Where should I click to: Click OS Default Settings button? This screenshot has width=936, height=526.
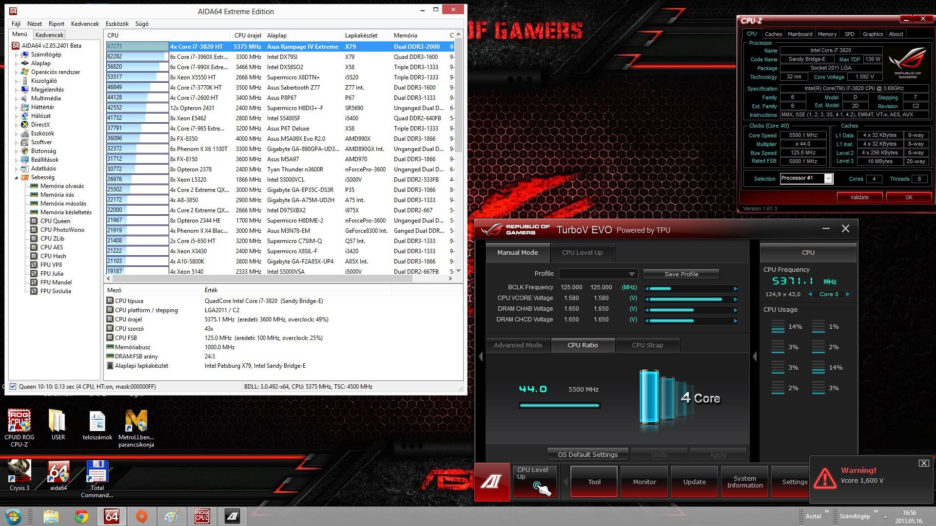pos(587,454)
